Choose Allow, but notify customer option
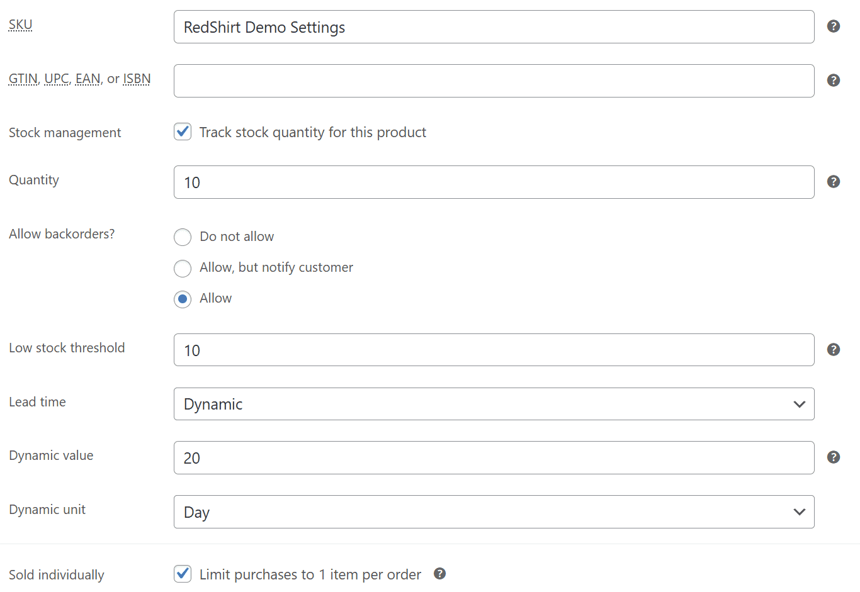 (183, 268)
